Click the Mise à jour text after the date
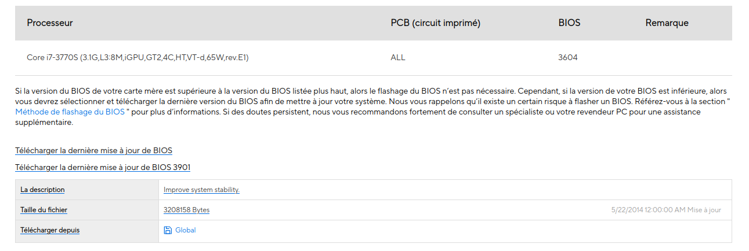 pyautogui.click(x=704, y=210)
